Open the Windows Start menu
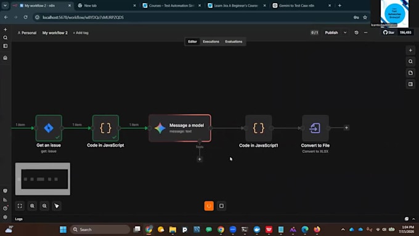 [x=63, y=229]
